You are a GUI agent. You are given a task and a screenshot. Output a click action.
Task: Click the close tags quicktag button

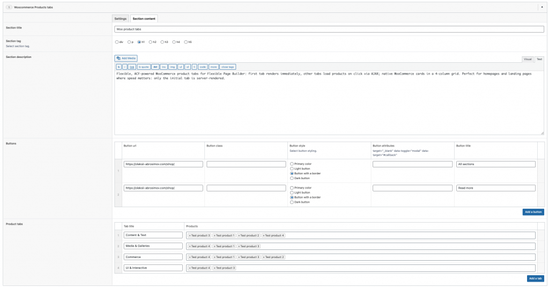coord(227,67)
